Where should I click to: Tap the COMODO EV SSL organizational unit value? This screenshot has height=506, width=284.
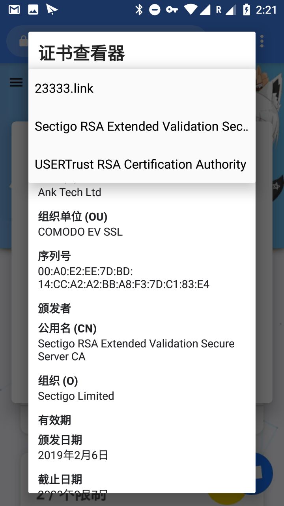[80, 232]
